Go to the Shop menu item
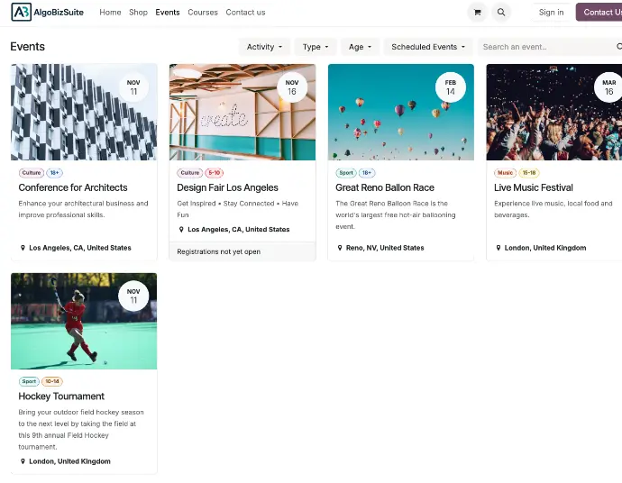The height and width of the screenshot is (483, 622). (x=138, y=13)
